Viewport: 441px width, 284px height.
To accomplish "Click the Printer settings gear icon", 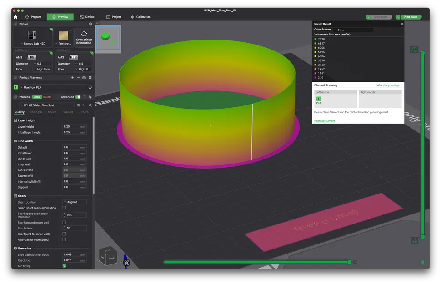I will 90,24.
